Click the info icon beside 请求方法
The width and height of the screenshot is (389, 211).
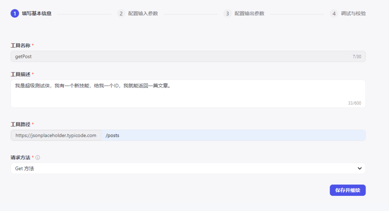(x=38, y=157)
